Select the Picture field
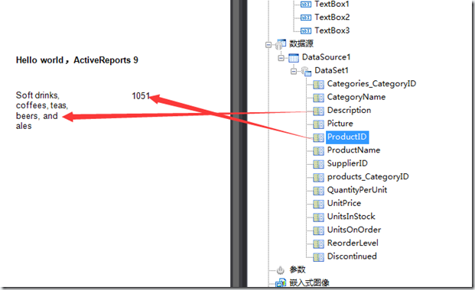 pyautogui.click(x=340, y=124)
